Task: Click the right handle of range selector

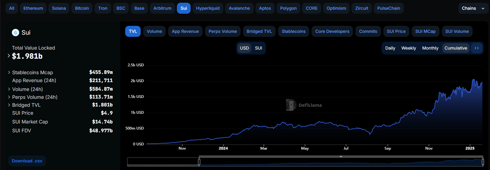Action: [x=483, y=162]
